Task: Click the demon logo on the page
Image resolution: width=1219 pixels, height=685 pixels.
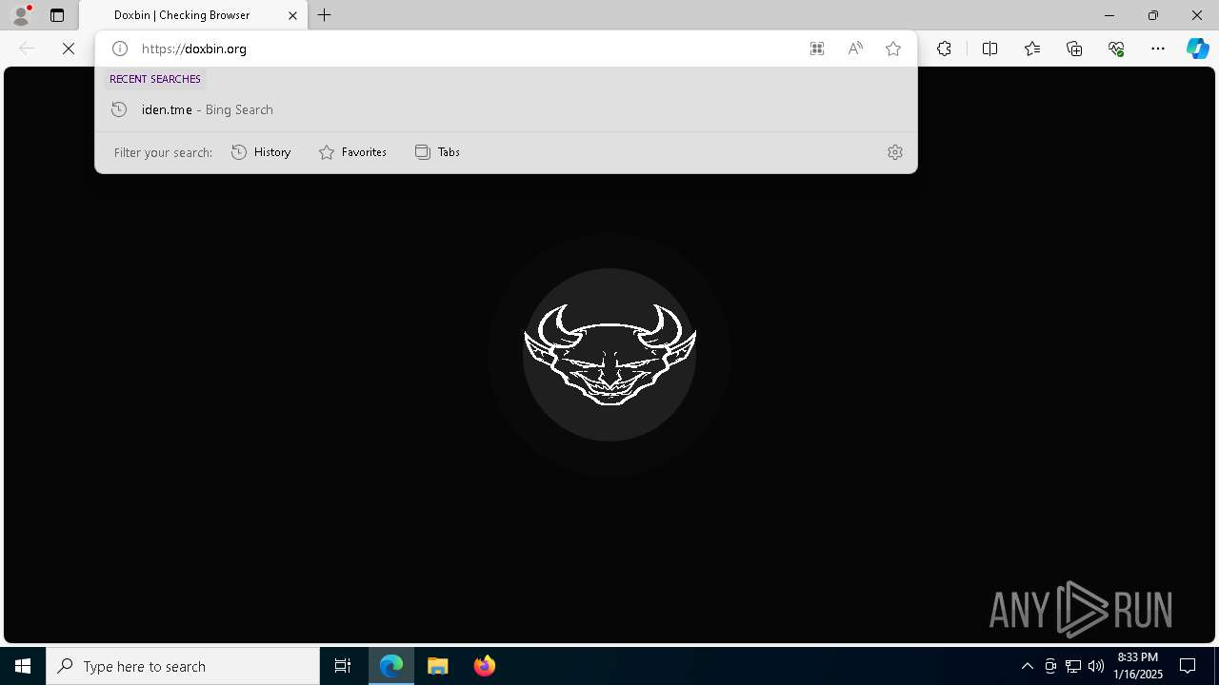Action: (x=609, y=354)
